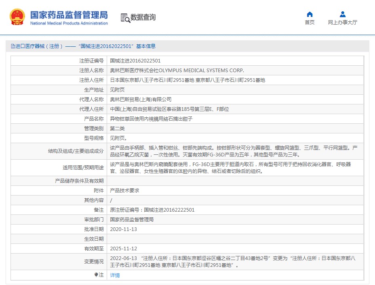Click the agent name 奥林巴斯贸易(上海)有限公司
The width and height of the screenshot is (375, 285).
(x=141, y=99)
